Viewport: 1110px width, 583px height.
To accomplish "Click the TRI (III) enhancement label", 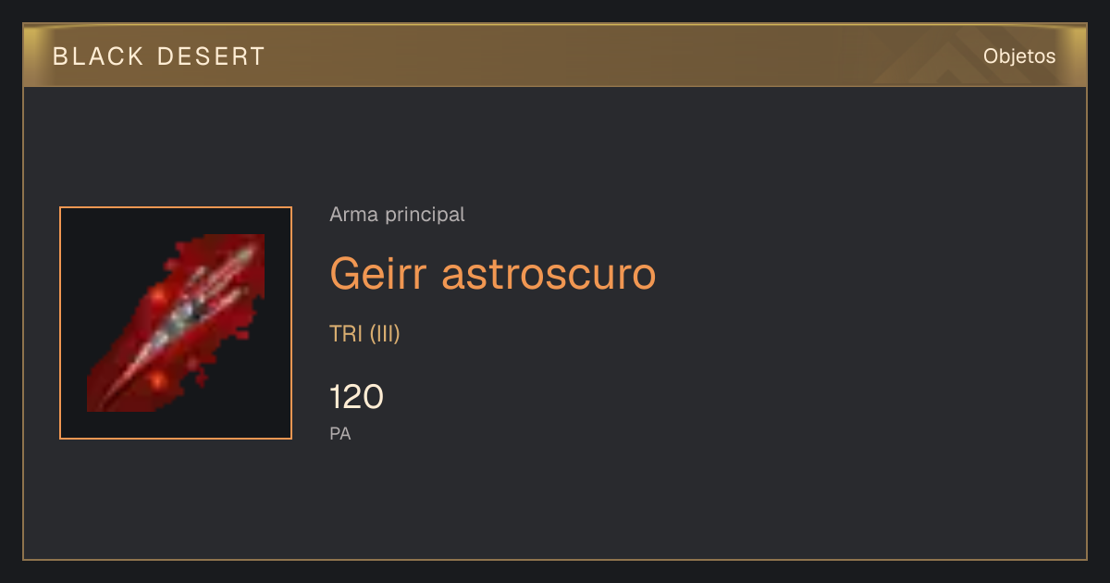I will (364, 334).
